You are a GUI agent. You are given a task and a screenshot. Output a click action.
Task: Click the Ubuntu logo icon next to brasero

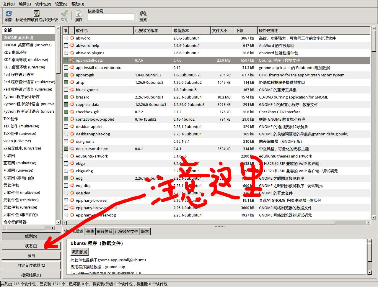(72, 97)
